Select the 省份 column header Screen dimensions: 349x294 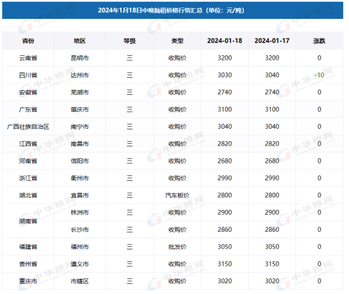point(28,41)
